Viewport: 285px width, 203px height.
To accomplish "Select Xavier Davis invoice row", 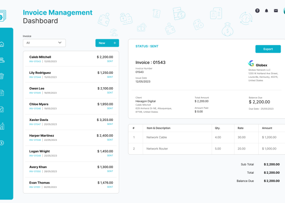I will click(x=71, y=122).
